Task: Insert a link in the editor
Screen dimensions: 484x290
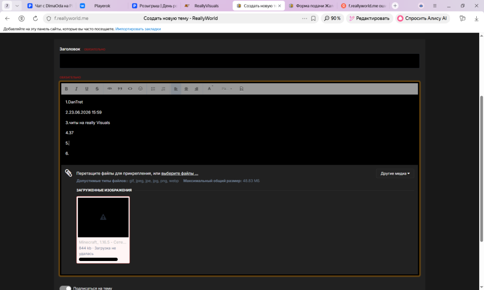Action: pos(109,89)
